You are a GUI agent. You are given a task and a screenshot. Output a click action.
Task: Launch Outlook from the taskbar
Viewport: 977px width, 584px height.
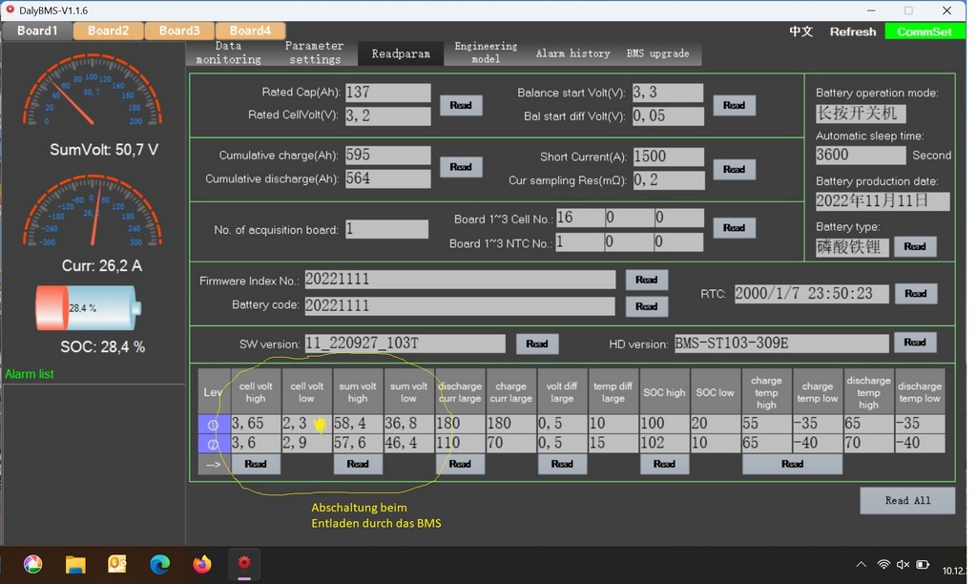pyautogui.click(x=117, y=565)
